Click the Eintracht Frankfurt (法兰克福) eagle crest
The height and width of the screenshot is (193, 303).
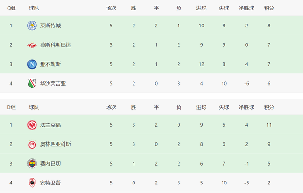coord(32,125)
